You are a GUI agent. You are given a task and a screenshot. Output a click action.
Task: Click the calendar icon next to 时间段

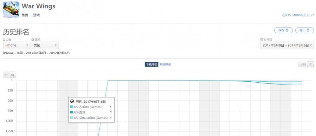[x=262, y=40]
